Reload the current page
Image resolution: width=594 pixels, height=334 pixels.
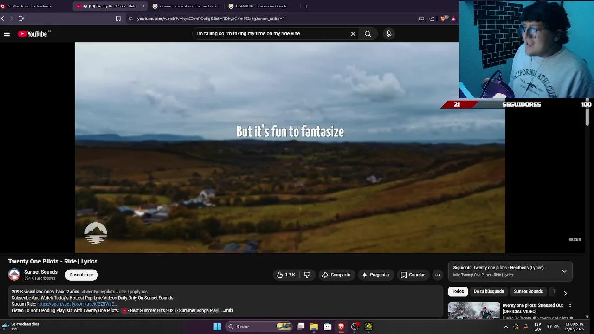tap(21, 19)
